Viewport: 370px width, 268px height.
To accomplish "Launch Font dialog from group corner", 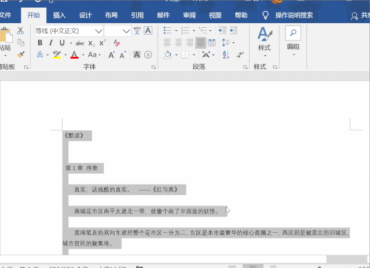I will point(153,67).
